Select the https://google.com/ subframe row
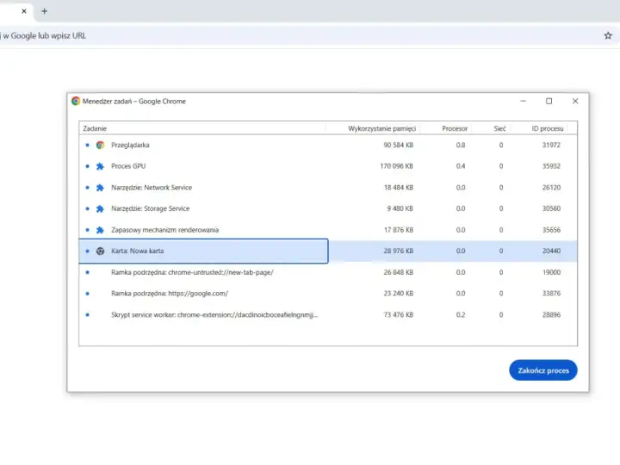The width and height of the screenshot is (620, 465). click(x=328, y=294)
